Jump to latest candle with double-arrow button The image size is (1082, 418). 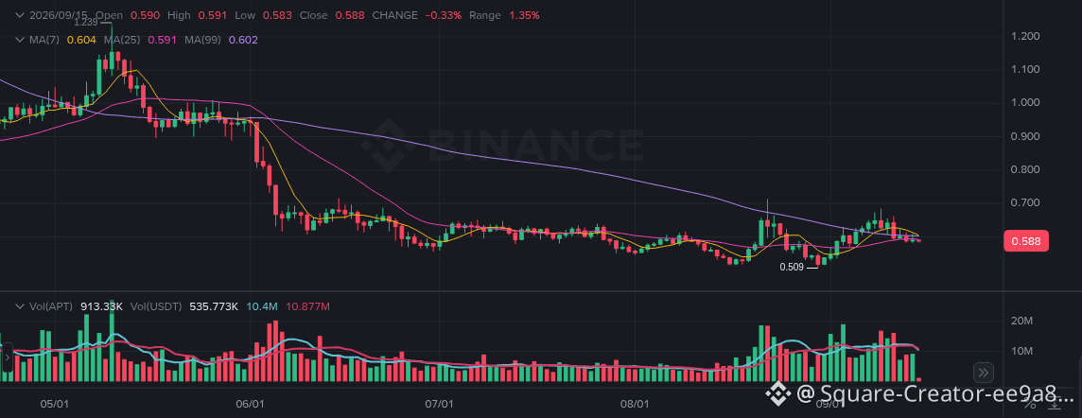tap(984, 374)
